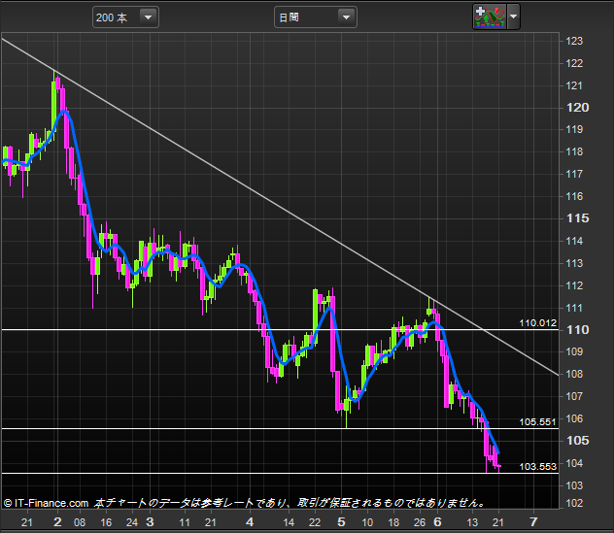Click the 13 date label on time axis
Screen dimensions: 614x533
(x=472, y=522)
